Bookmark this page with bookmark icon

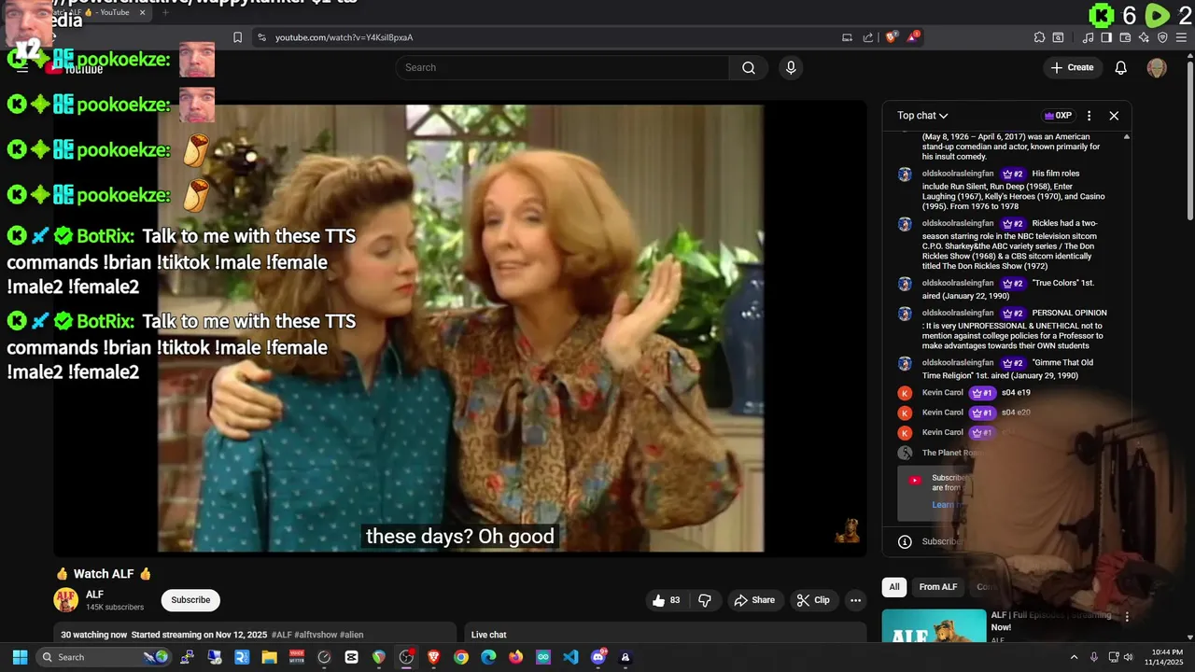tap(237, 37)
